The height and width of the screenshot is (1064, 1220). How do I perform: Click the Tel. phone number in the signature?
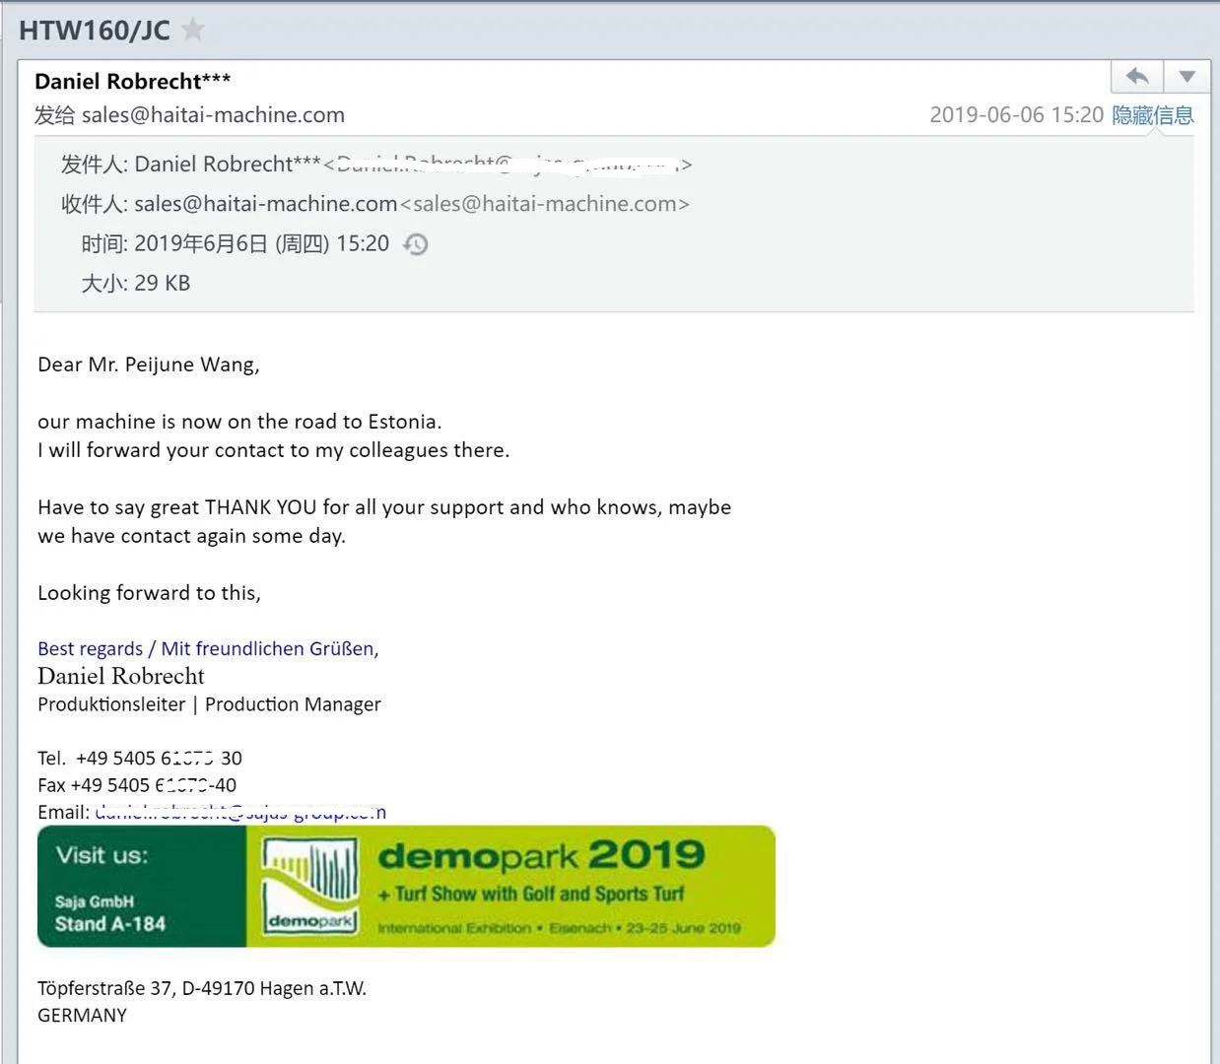click(x=158, y=758)
